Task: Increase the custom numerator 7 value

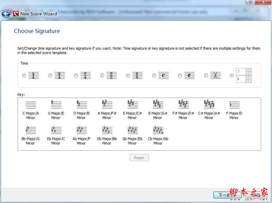Action: coord(249,70)
